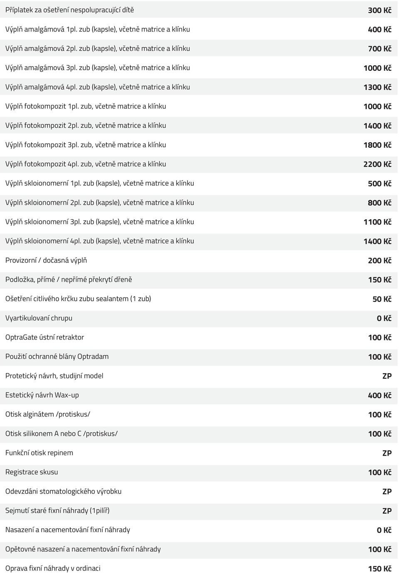Click the 400 Kč amalgam 1pl. price
The width and height of the screenshot is (399, 573).
pyautogui.click(x=379, y=30)
